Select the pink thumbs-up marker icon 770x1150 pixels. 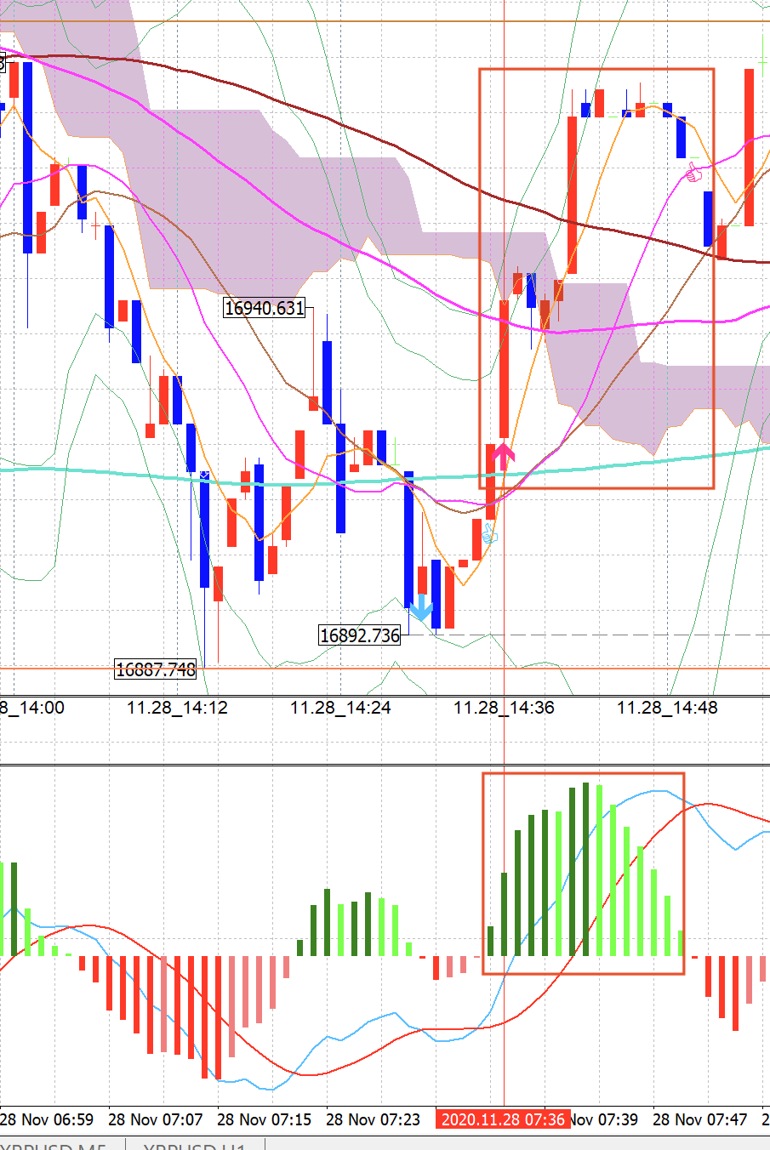(694, 173)
